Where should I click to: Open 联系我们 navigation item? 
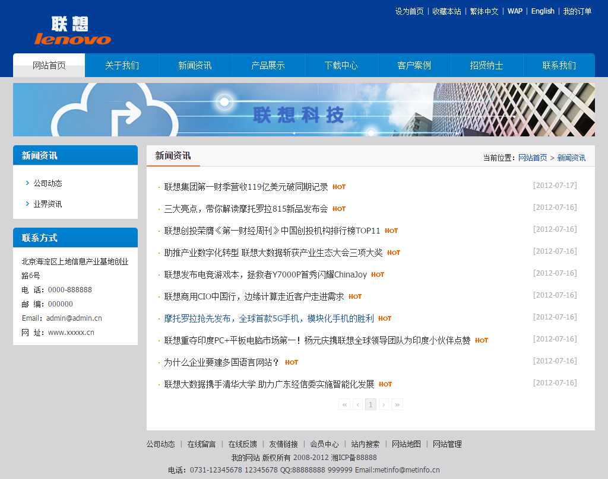tap(559, 65)
